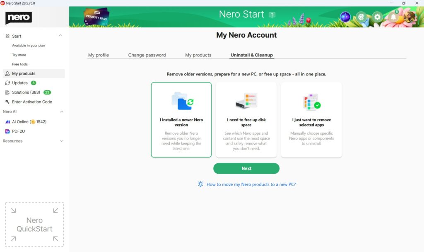Click the 'Remove older versions, prepare for a new PC' text
This screenshot has width=424, height=252.
click(x=246, y=74)
